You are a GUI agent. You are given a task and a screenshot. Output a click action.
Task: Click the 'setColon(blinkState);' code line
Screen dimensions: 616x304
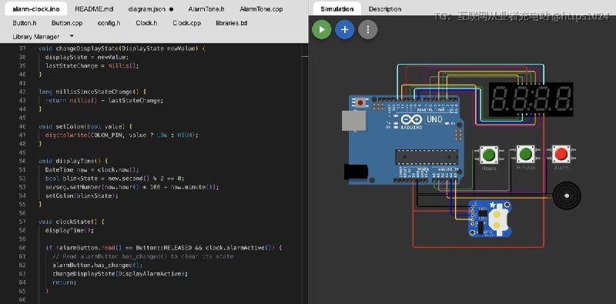point(82,195)
